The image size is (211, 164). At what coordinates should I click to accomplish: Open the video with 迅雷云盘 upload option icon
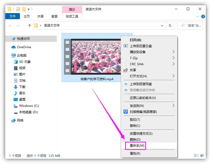pyautogui.click(x=126, y=46)
